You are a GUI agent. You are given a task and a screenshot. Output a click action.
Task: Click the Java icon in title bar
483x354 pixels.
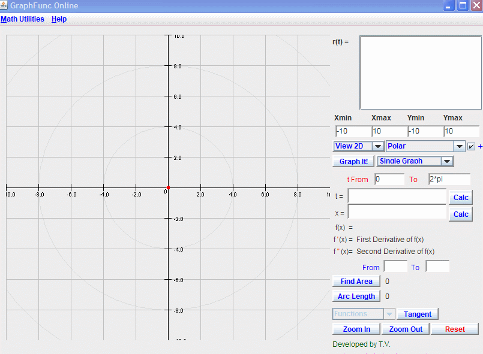point(4,5)
